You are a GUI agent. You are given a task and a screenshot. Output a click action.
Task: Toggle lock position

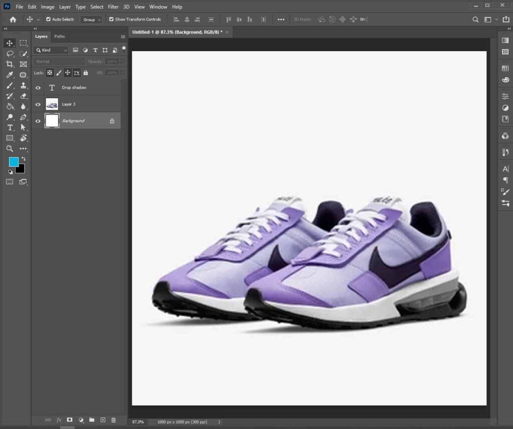68,73
